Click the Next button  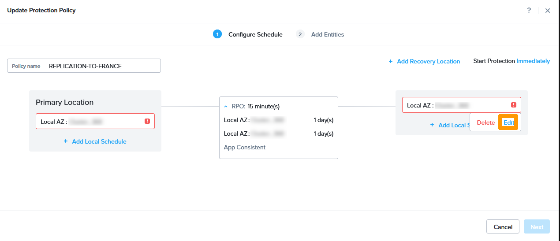[x=537, y=227]
